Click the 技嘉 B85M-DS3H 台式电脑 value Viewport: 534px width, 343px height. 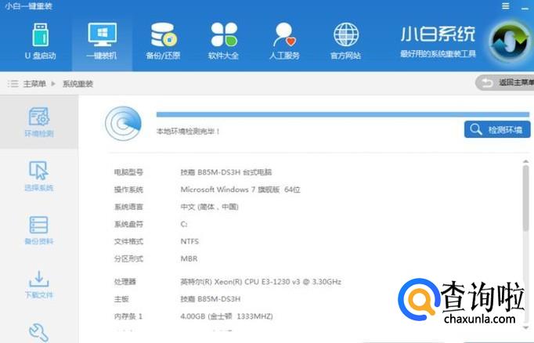(226, 172)
